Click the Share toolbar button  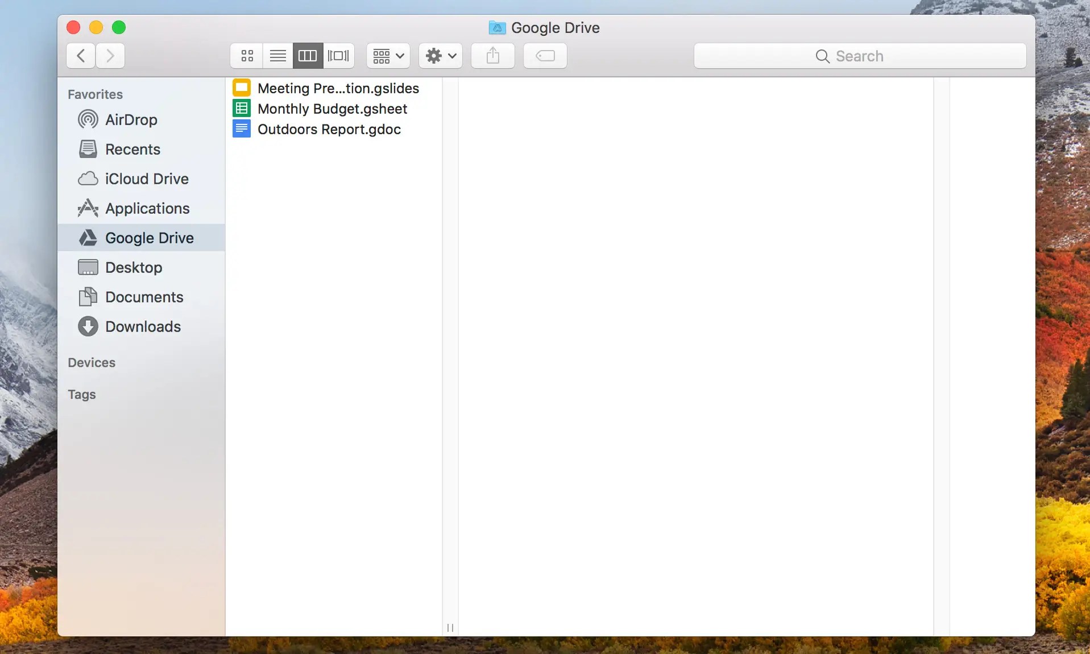tap(493, 56)
